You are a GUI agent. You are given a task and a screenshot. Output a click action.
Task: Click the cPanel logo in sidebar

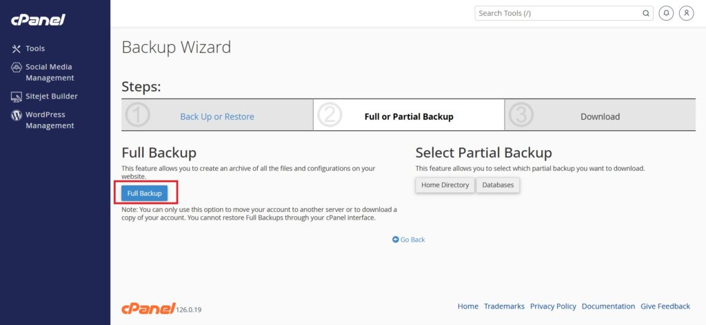click(39, 20)
